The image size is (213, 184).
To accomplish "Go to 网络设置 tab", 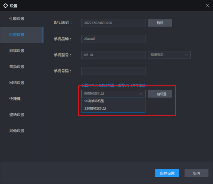I will coord(17,83).
